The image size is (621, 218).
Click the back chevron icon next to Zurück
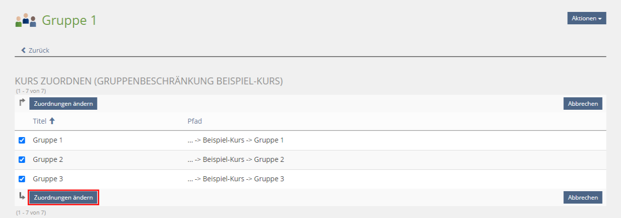click(23, 50)
